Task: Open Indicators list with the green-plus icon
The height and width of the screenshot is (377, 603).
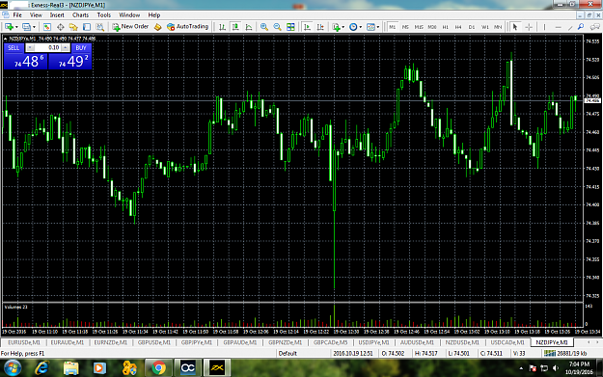Action: point(336,27)
